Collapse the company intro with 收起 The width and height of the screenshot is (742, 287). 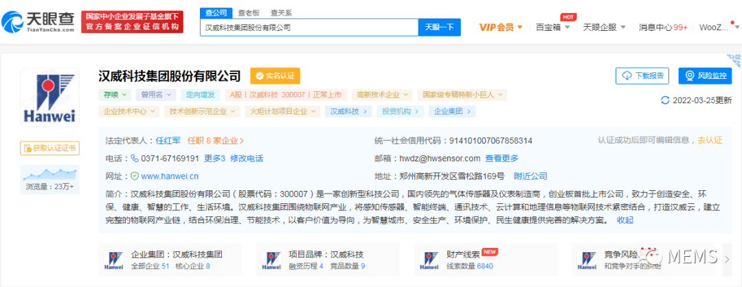pos(625,220)
